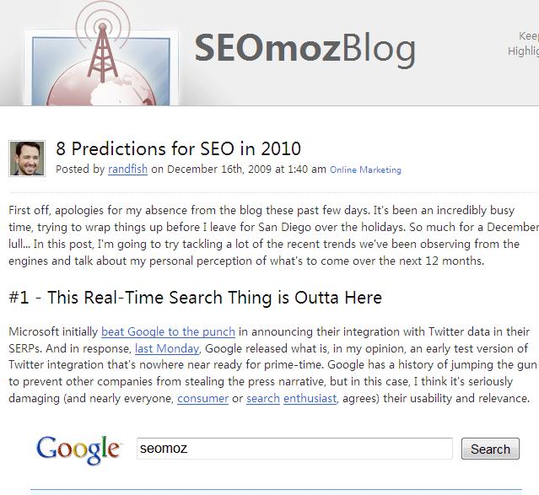Click the SEOmoz radio tower logo image

point(102,53)
